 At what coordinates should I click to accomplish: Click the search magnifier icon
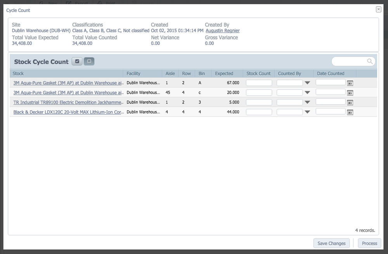[369, 61]
